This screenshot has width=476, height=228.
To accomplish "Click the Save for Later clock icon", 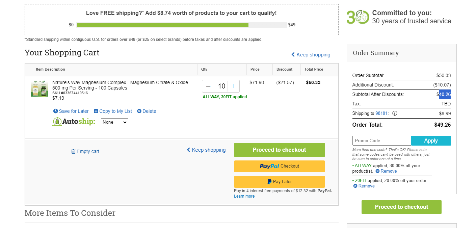I will 55,111.
